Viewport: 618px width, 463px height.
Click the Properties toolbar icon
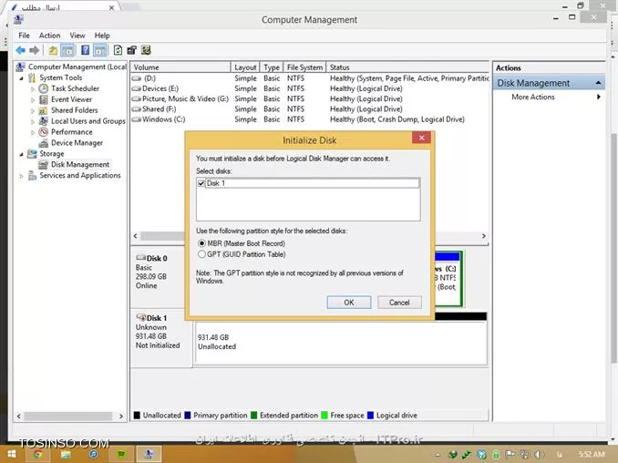pyautogui.click(x=131, y=50)
